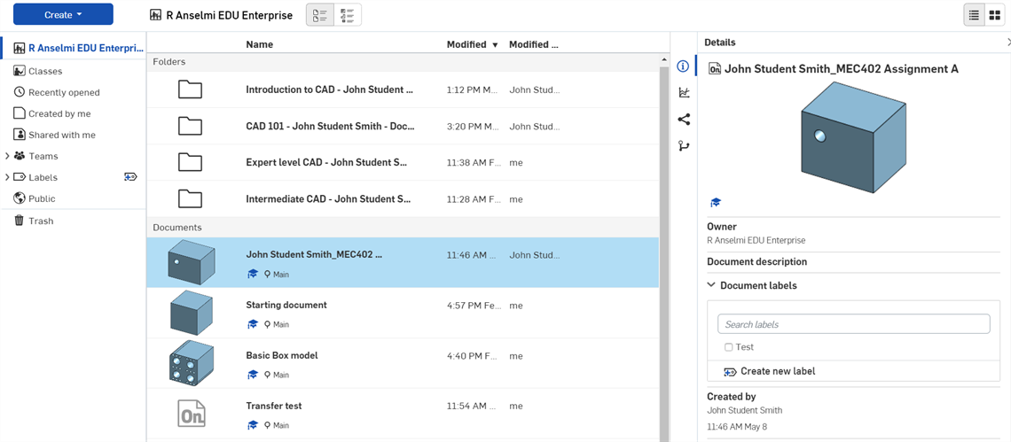Click education cap icon under Starting document
This screenshot has width=1011, height=442.
pyautogui.click(x=253, y=324)
